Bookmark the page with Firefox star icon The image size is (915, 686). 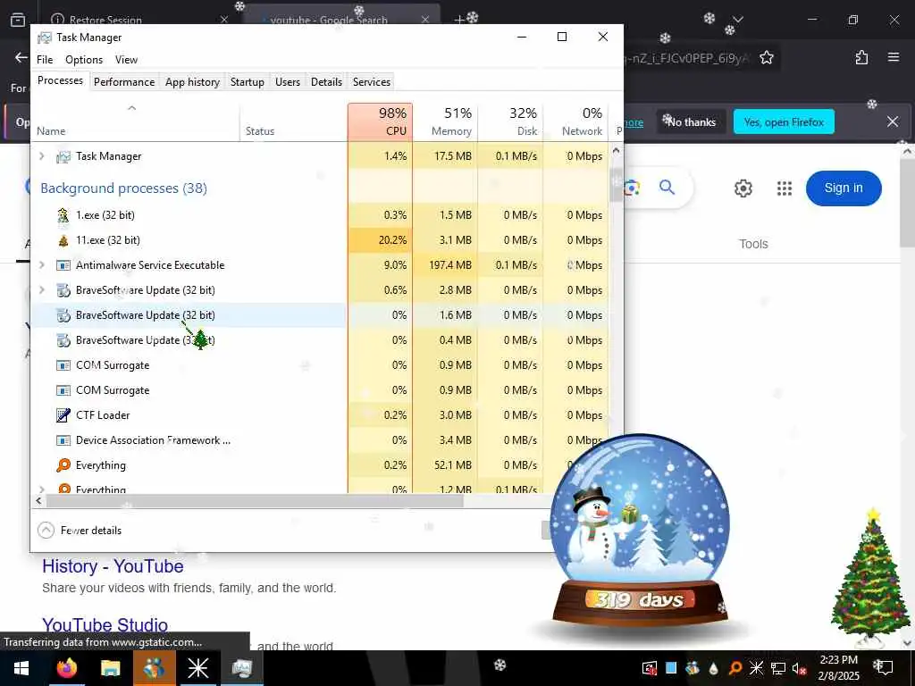tap(766, 57)
